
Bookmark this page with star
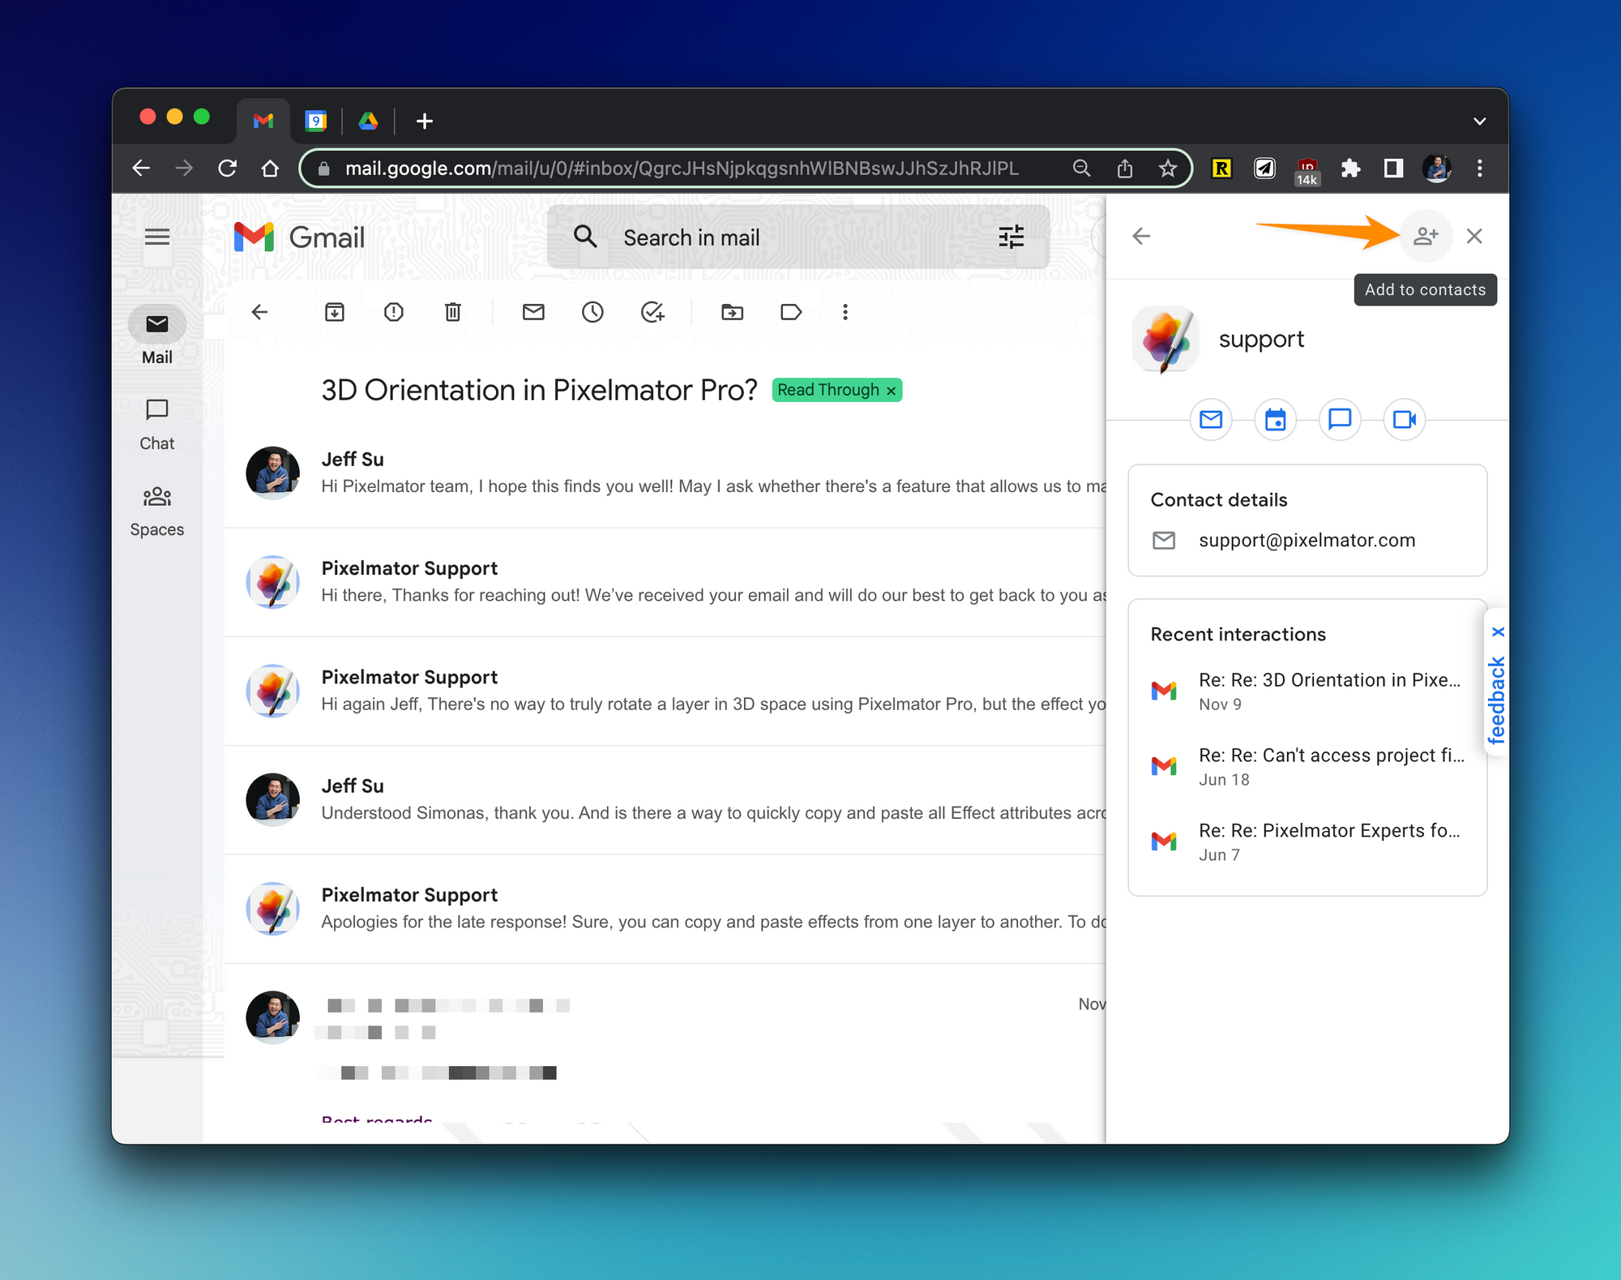click(x=1167, y=168)
